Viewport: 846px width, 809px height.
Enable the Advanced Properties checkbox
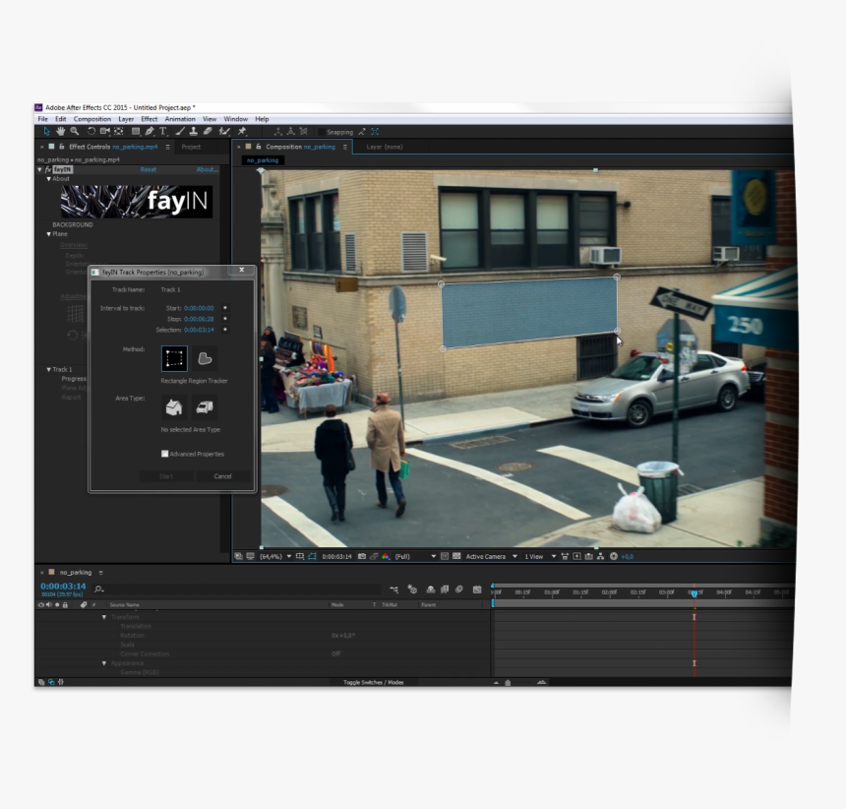coord(165,454)
